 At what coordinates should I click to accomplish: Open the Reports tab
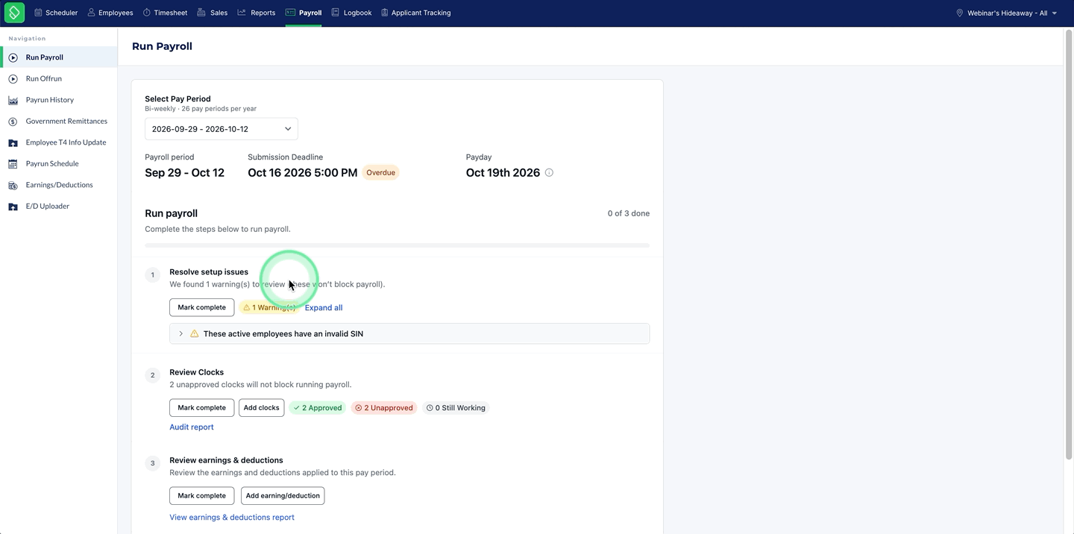(x=257, y=13)
